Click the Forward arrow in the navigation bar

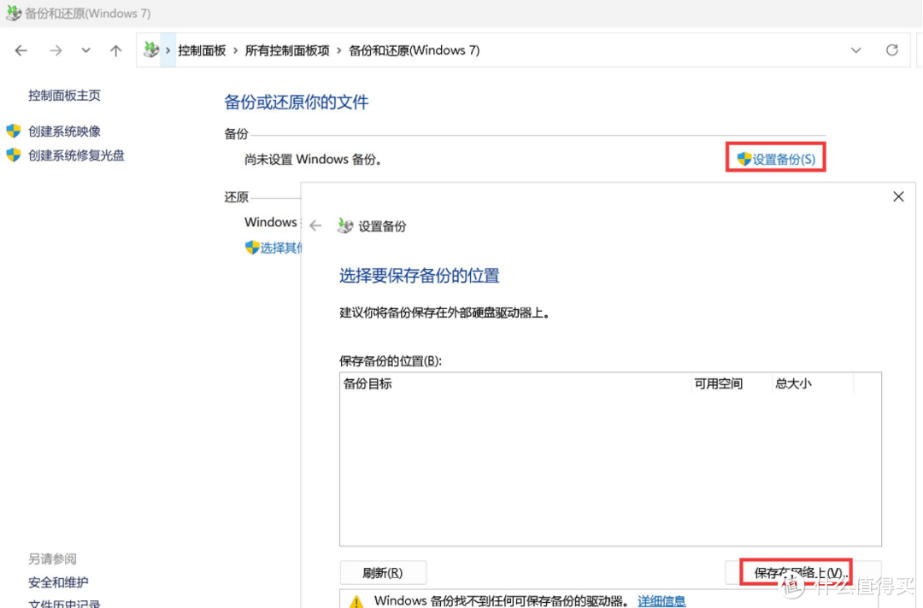[56, 50]
